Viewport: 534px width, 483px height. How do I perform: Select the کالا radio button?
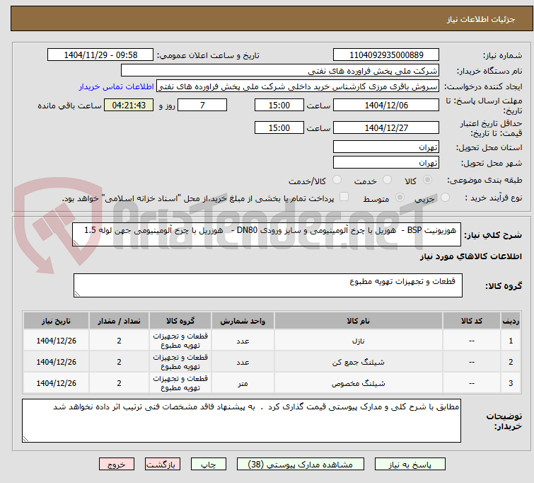(427, 180)
